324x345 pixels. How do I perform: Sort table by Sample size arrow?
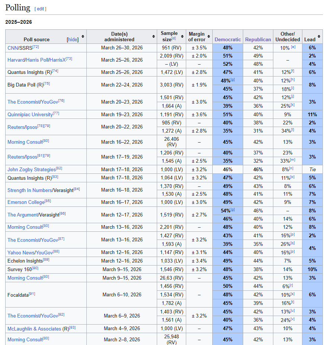coord(182,36)
